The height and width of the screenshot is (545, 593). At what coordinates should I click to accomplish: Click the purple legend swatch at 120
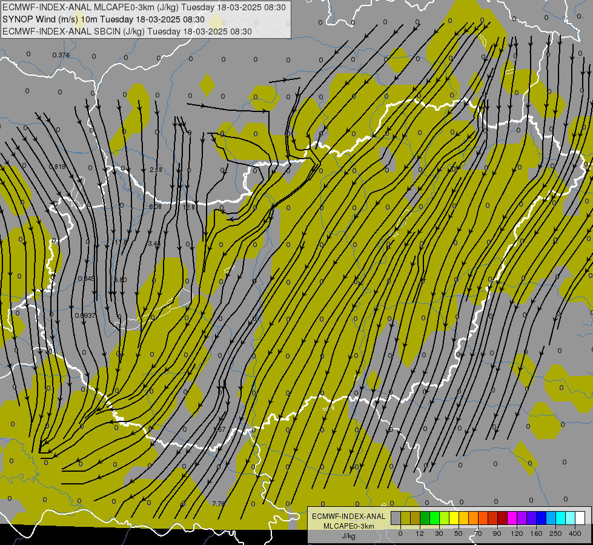(522, 518)
